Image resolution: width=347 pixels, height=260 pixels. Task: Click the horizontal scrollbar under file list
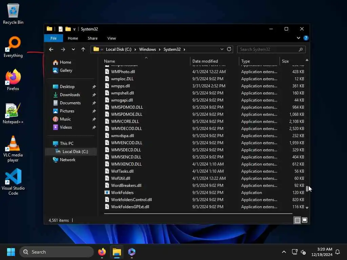pos(198,214)
